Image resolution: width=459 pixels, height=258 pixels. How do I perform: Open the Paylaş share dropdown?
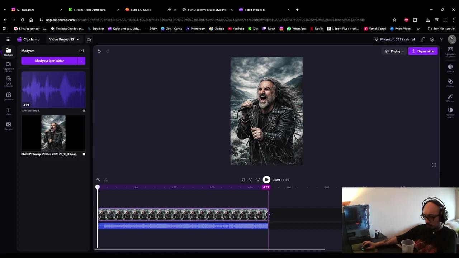coord(394,51)
